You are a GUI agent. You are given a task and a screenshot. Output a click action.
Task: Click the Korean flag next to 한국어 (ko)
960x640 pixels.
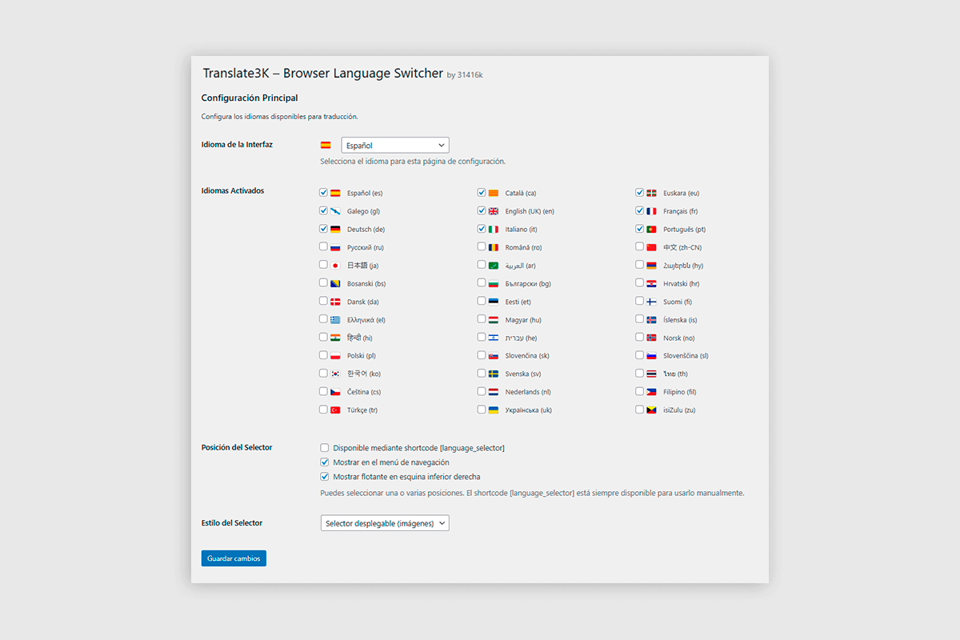pos(337,373)
